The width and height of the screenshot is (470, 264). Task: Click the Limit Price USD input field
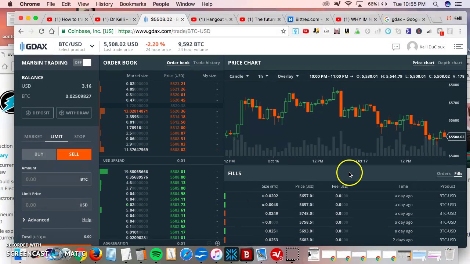point(57,205)
